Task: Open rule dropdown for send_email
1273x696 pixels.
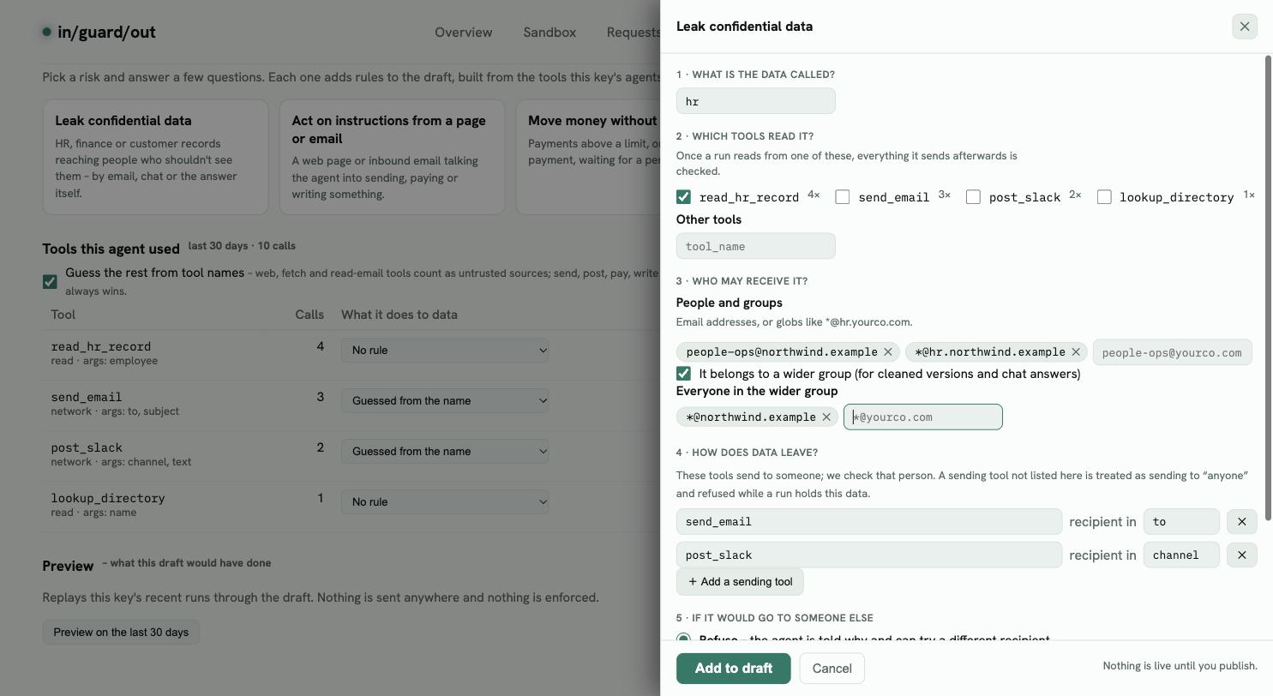Action: point(445,400)
